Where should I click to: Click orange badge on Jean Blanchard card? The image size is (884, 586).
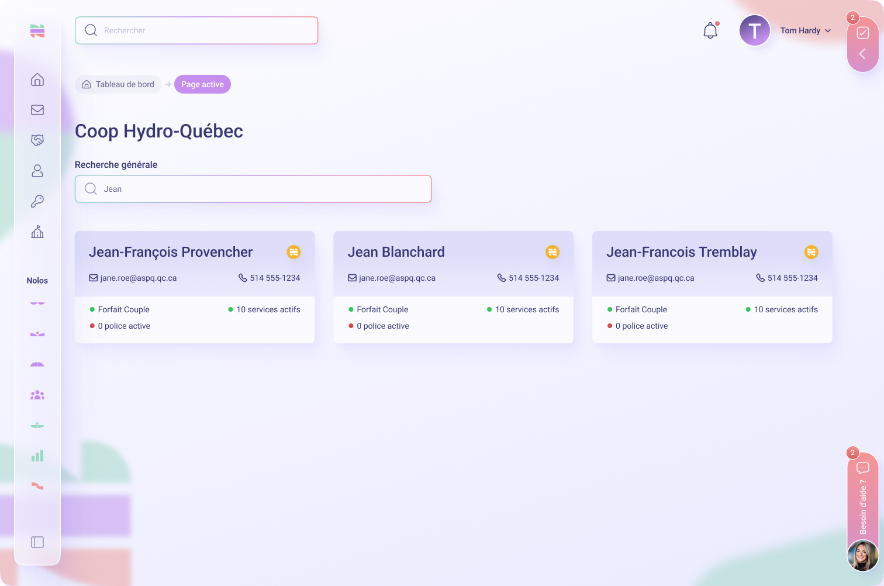552,252
